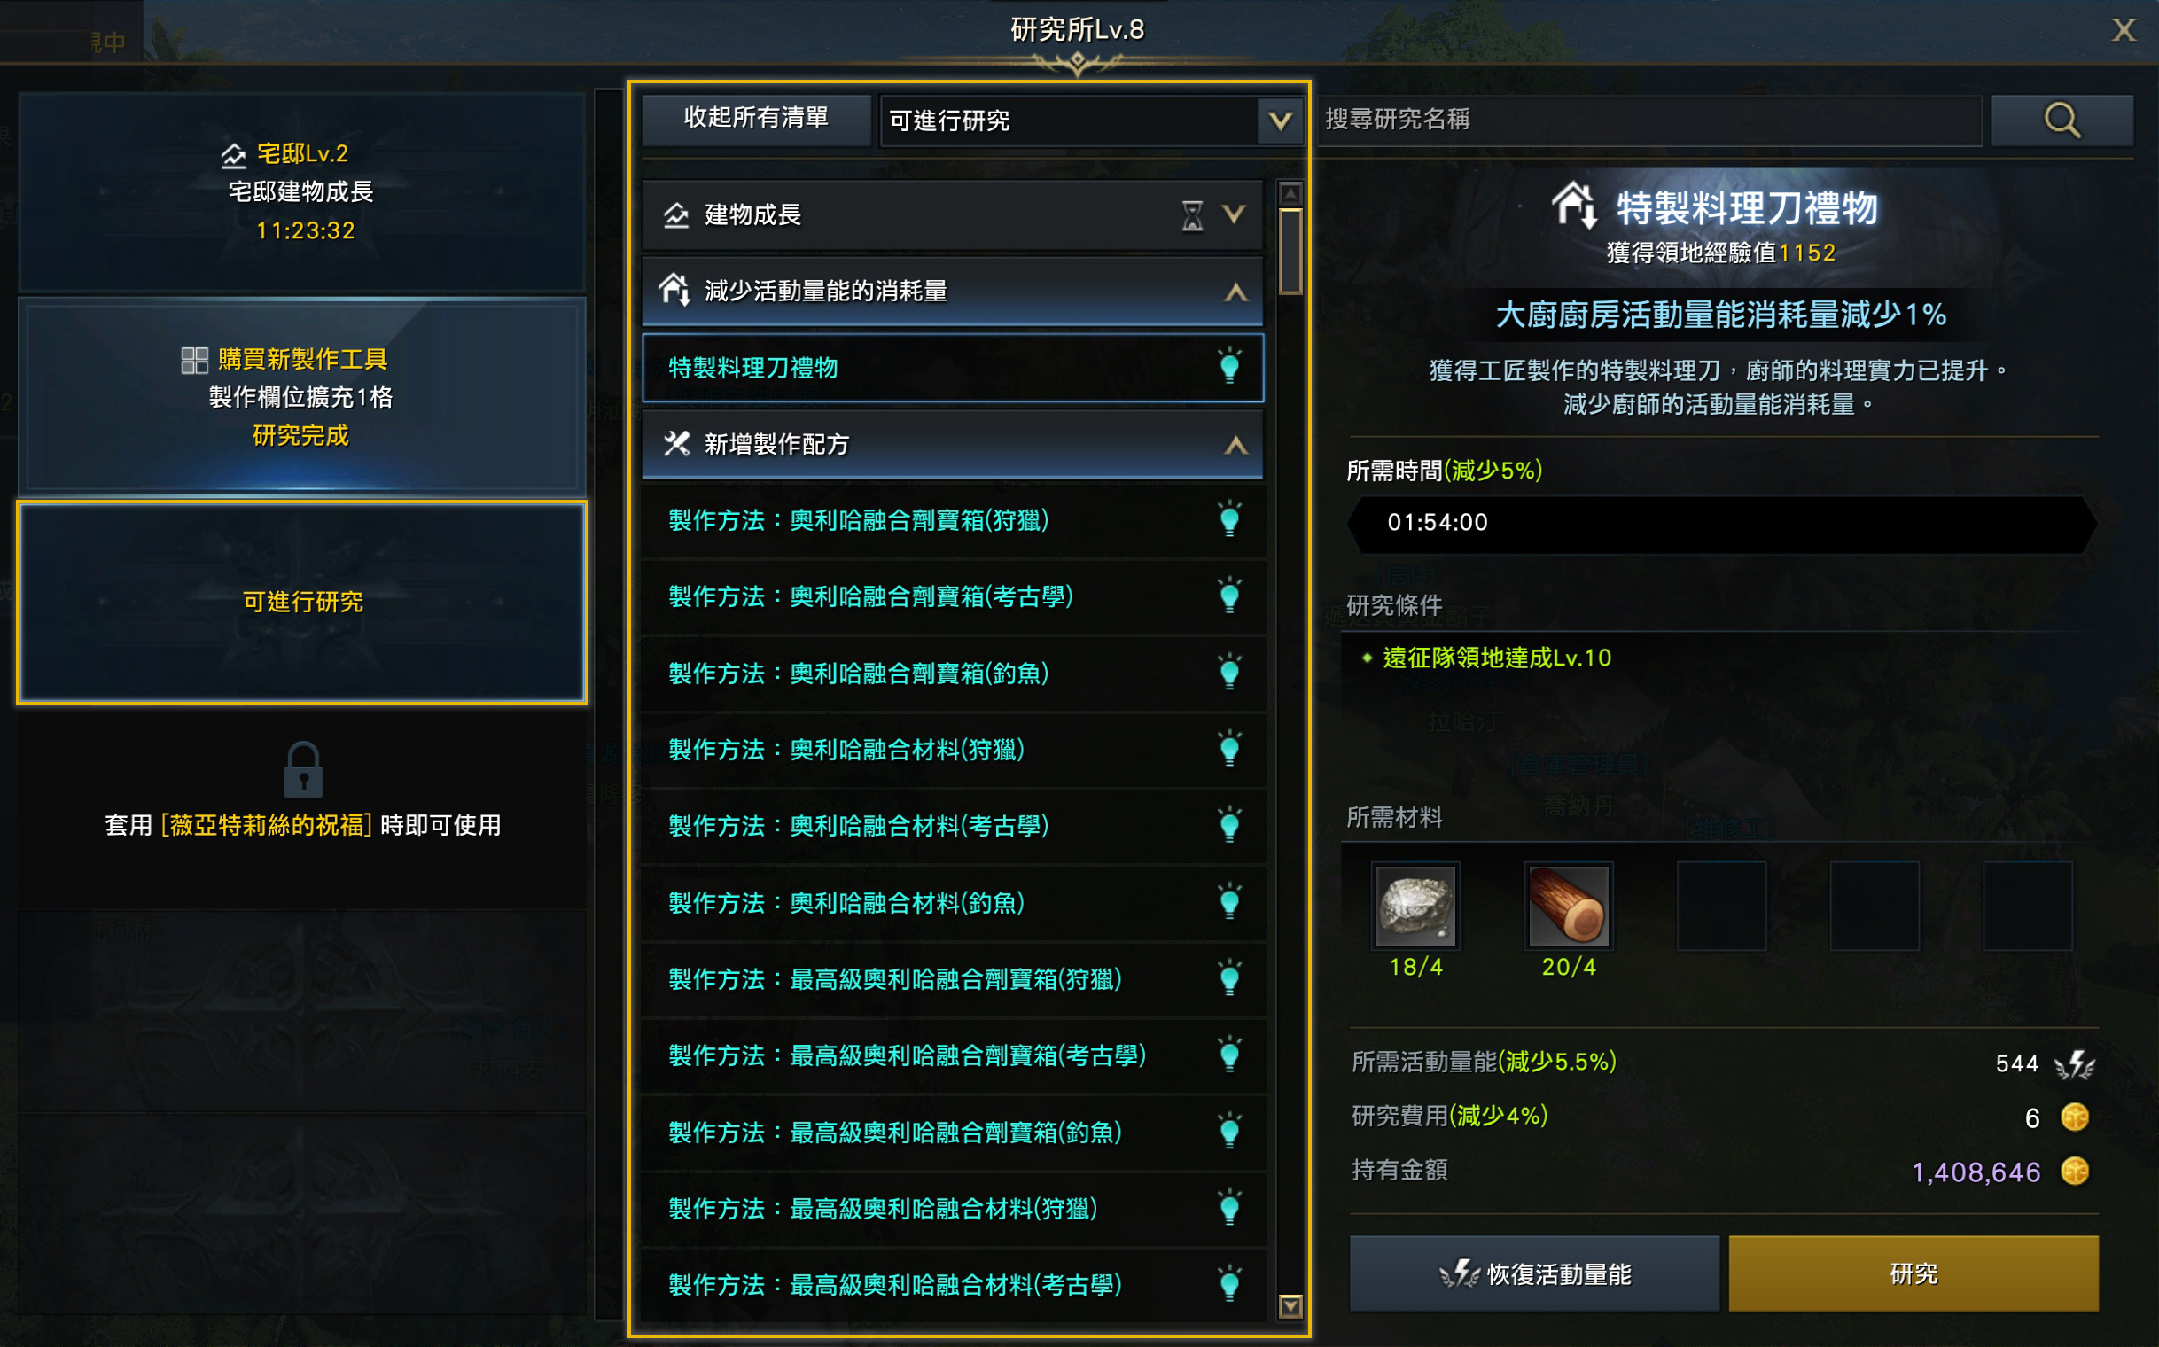Viewport: 2159px width, 1347px height.
Task: Select 製作方法：奧利哈融合材料(釣魚) research
Action: click(953, 902)
